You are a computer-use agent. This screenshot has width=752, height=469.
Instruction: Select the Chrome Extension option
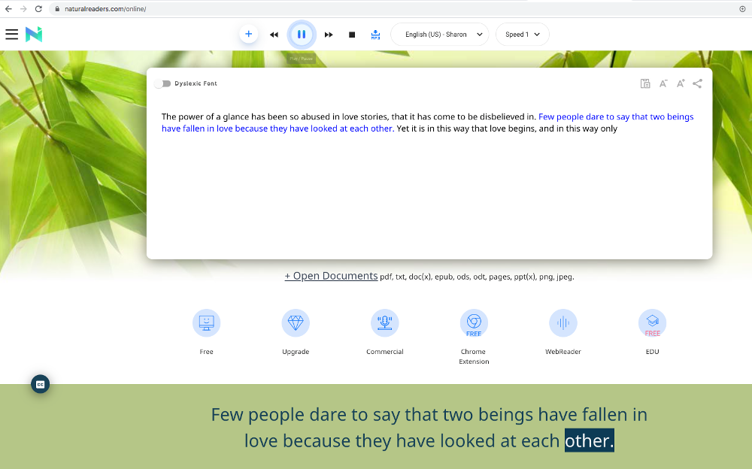(x=474, y=322)
